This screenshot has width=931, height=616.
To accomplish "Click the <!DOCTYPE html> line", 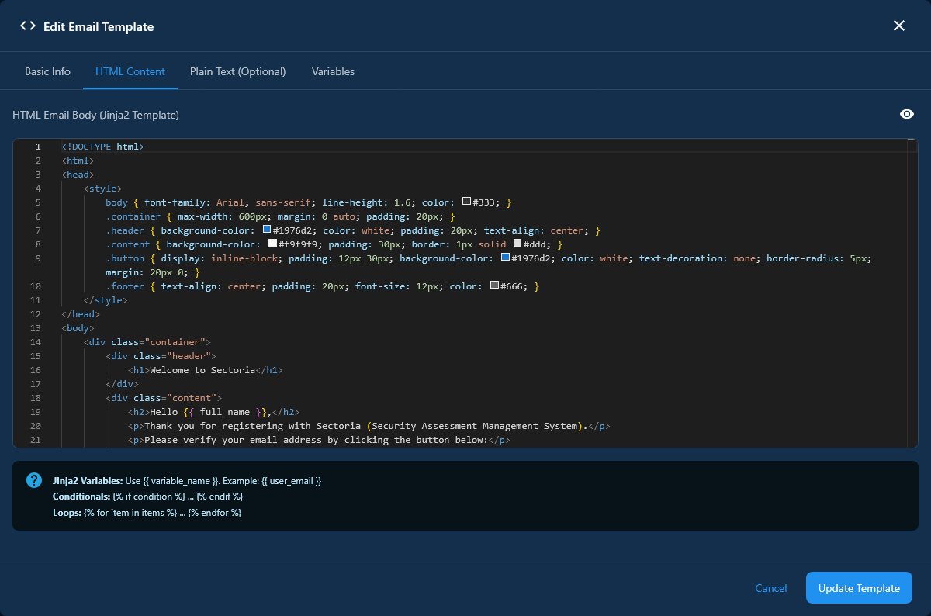I will [x=102, y=146].
